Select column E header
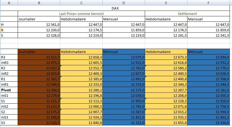Viewport: 232px width, 127px height. 166,3
